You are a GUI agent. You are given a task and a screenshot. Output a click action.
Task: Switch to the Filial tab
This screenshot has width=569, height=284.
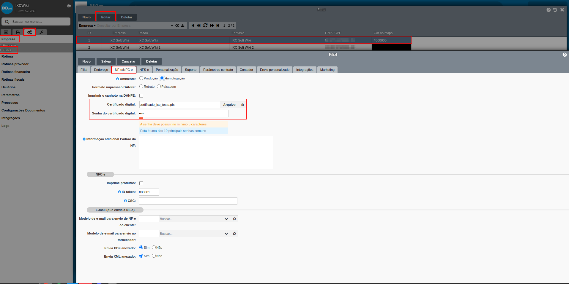tap(84, 70)
